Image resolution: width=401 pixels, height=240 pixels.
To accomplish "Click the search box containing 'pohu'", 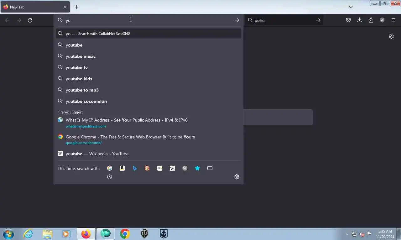I will tap(284, 20).
